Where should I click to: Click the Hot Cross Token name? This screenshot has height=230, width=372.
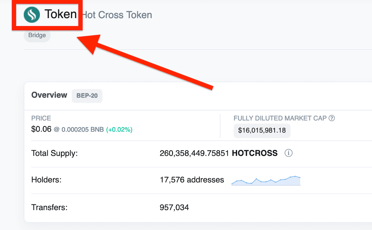click(117, 15)
